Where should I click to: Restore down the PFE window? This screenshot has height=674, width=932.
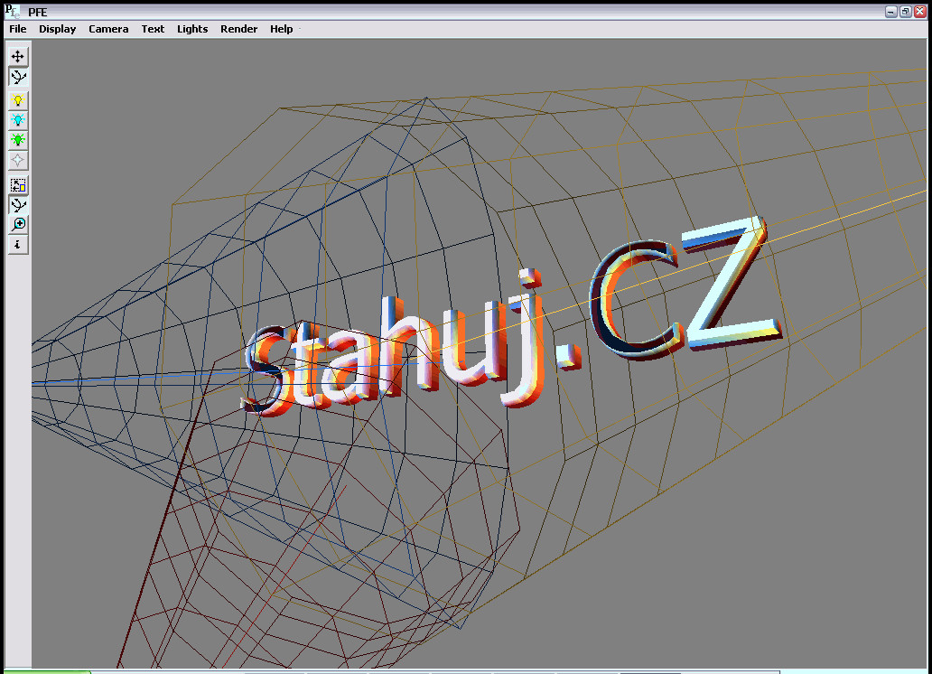pos(905,12)
